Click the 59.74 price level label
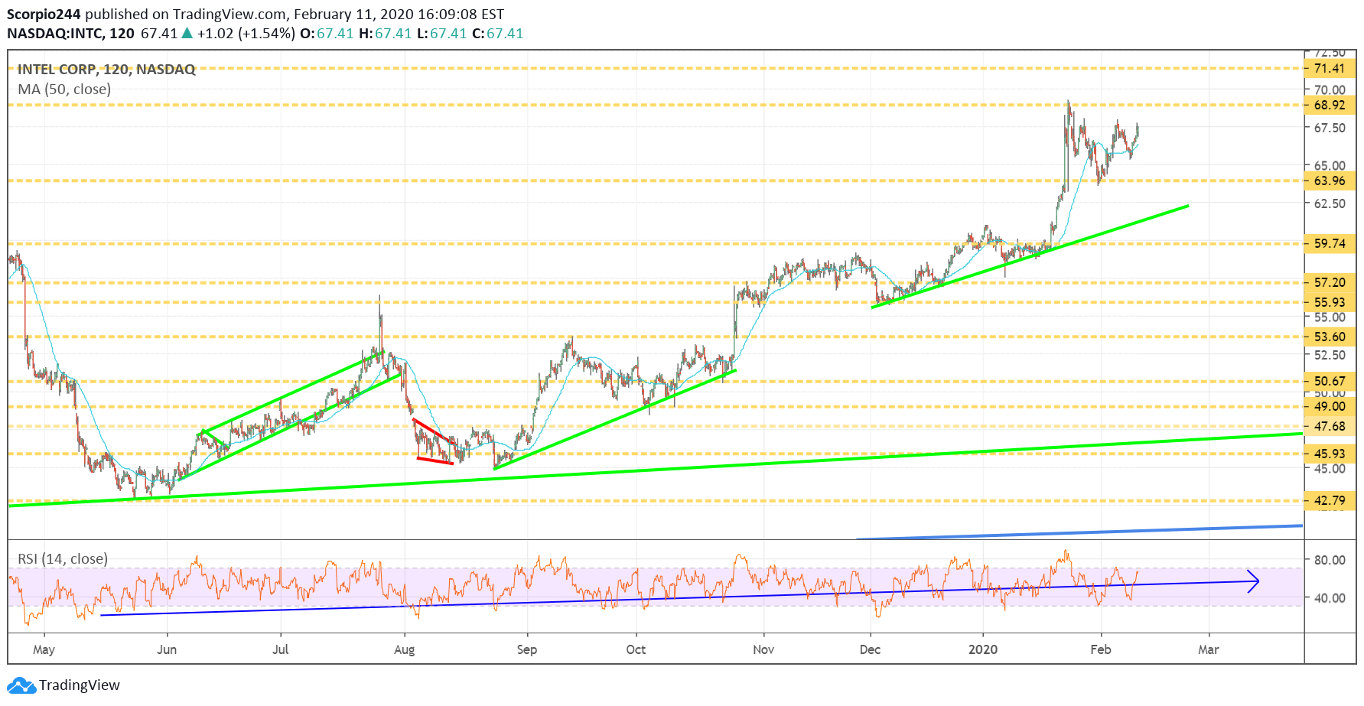Image resolution: width=1364 pixels, height=706 pixels. pyautogui.click(x=1330, y=243)
